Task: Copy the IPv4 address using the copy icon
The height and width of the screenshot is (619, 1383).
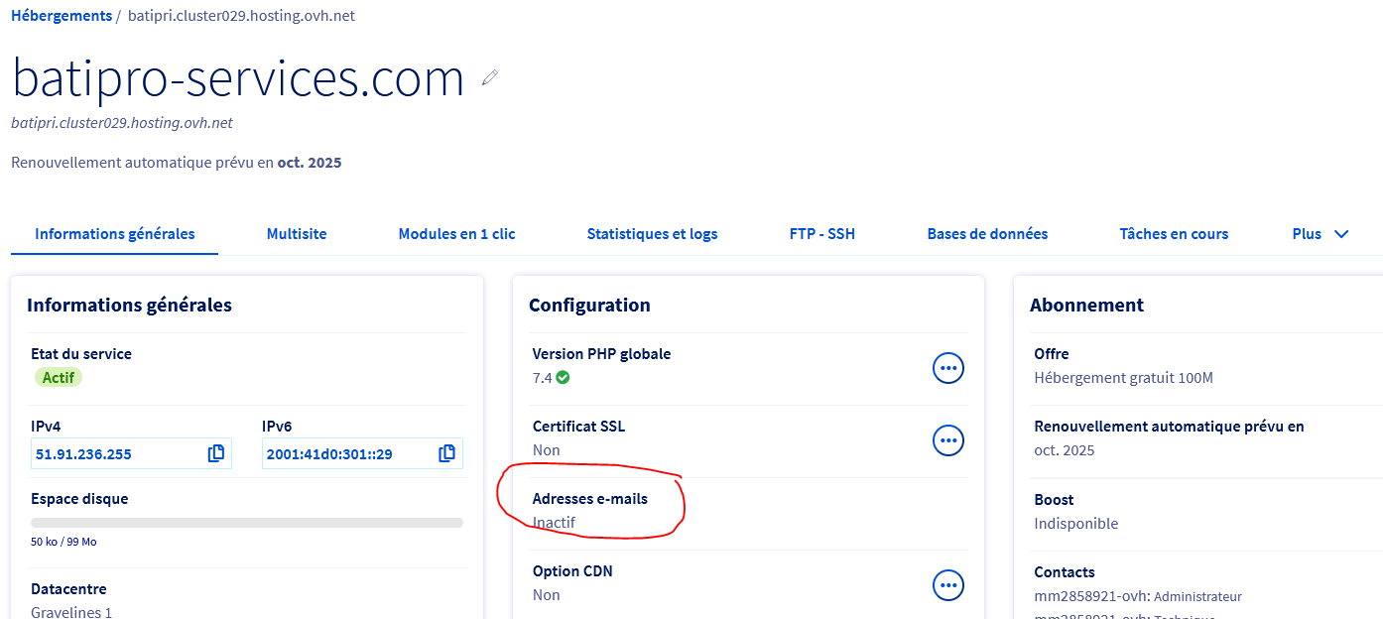Action: (x=216, y=453)
